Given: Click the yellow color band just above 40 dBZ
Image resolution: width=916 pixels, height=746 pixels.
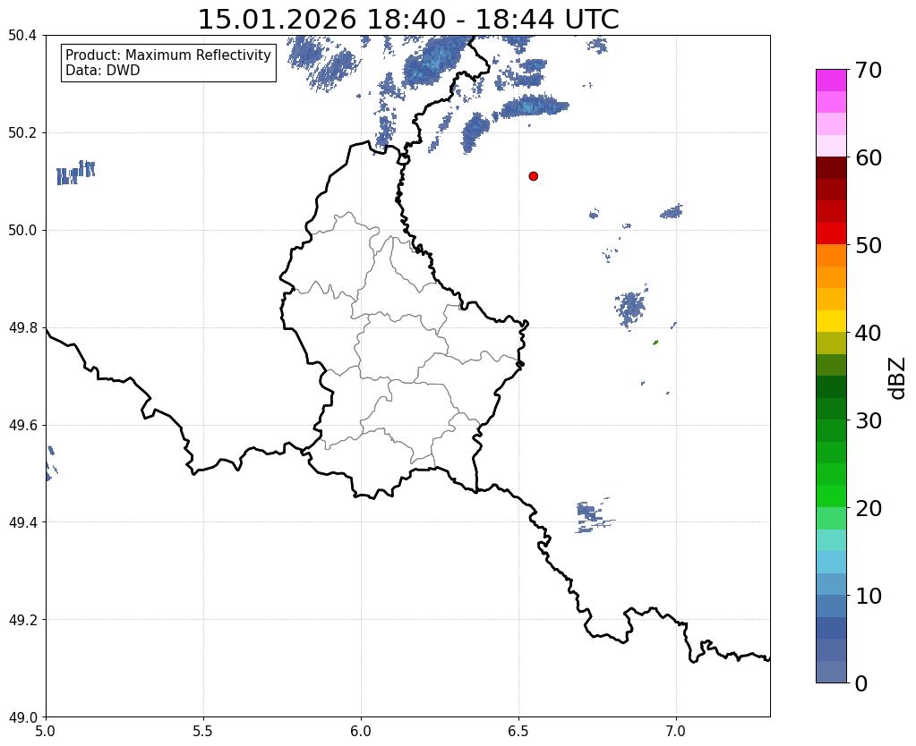Looking at the screenshot, I should (831, 321).
